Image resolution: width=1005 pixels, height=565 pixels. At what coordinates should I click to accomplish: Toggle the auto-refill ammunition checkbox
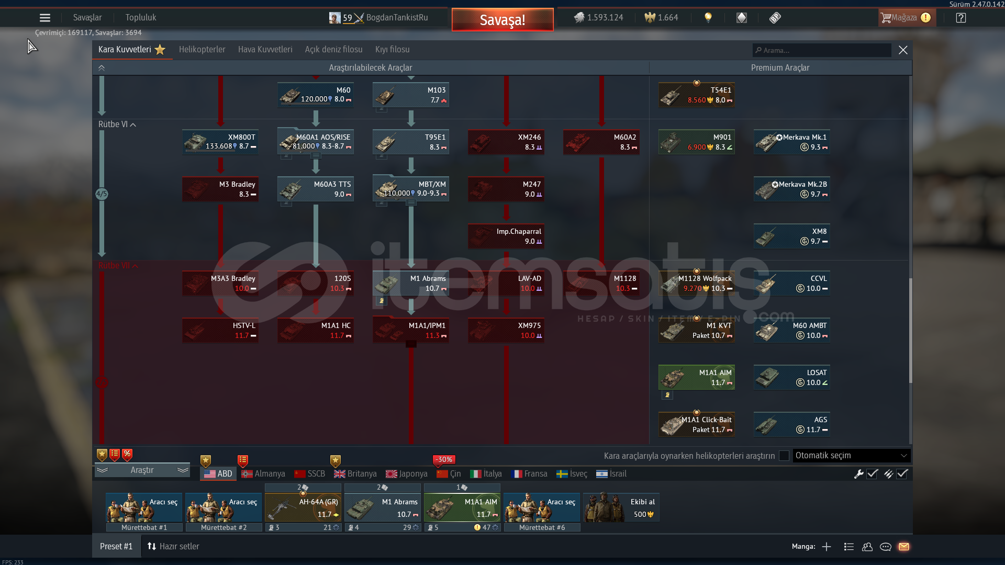(902, 474)
